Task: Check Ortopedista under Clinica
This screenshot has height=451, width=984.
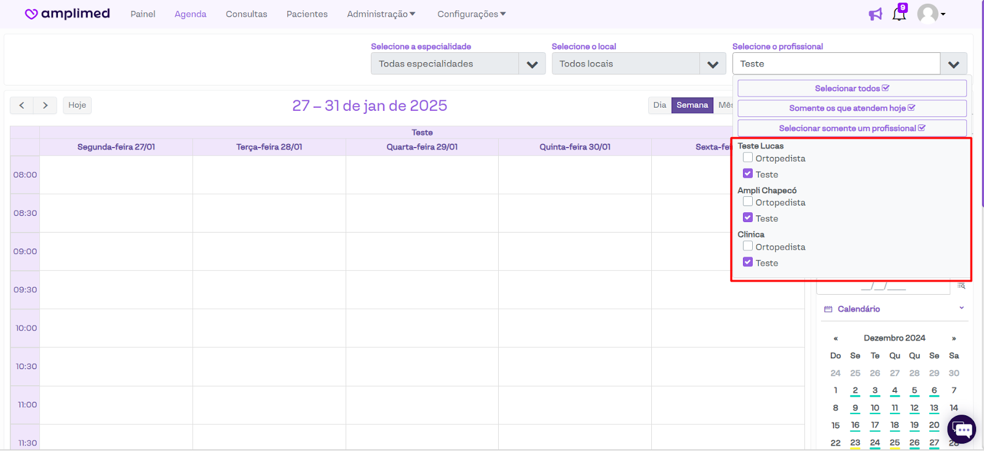Action: tap(748, 246)
